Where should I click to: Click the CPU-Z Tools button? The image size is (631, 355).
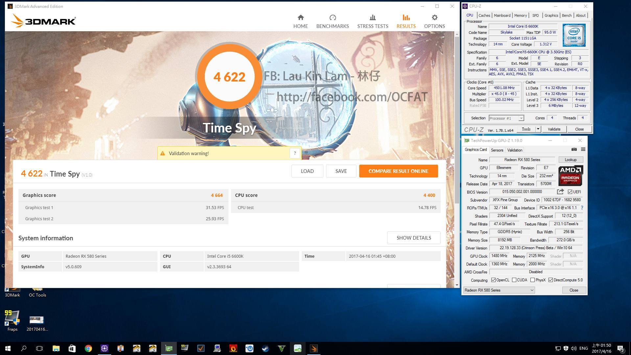[526, 129]
